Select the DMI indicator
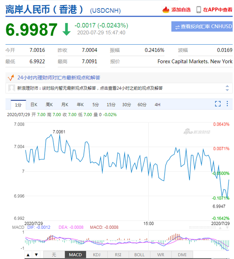Screen dimensions: 234x259 pyautogui.click(x=182, y=255)
